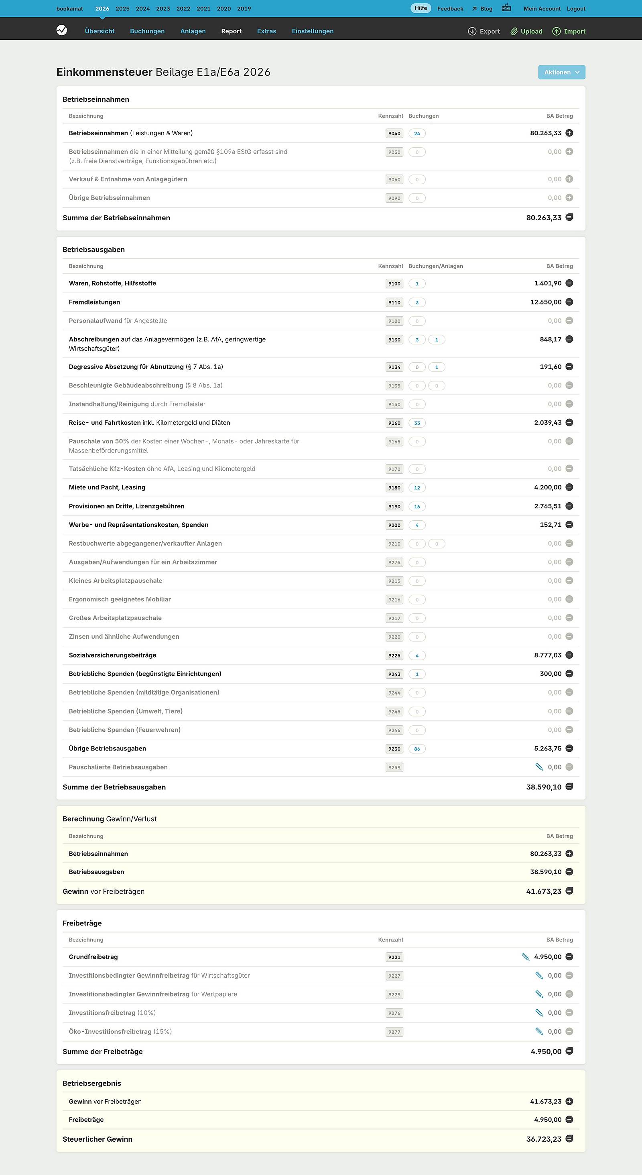The width and height of the screenshot is (642, 1175).
Task: Open the Aktionen dropdown
Action: coord(561,72)
